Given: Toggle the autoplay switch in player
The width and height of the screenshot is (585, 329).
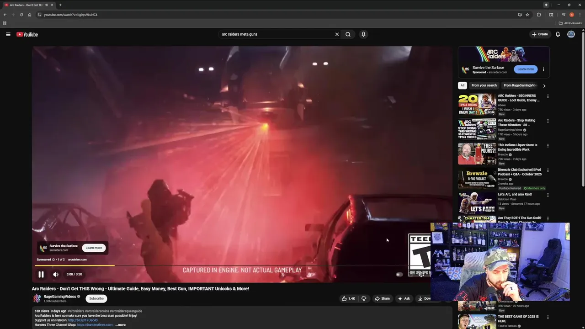Looking at the screenshot, I should click(x=399, y=274).
